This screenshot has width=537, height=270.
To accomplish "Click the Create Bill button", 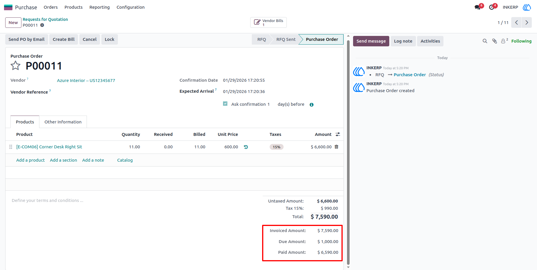I will tap(64, 39).
